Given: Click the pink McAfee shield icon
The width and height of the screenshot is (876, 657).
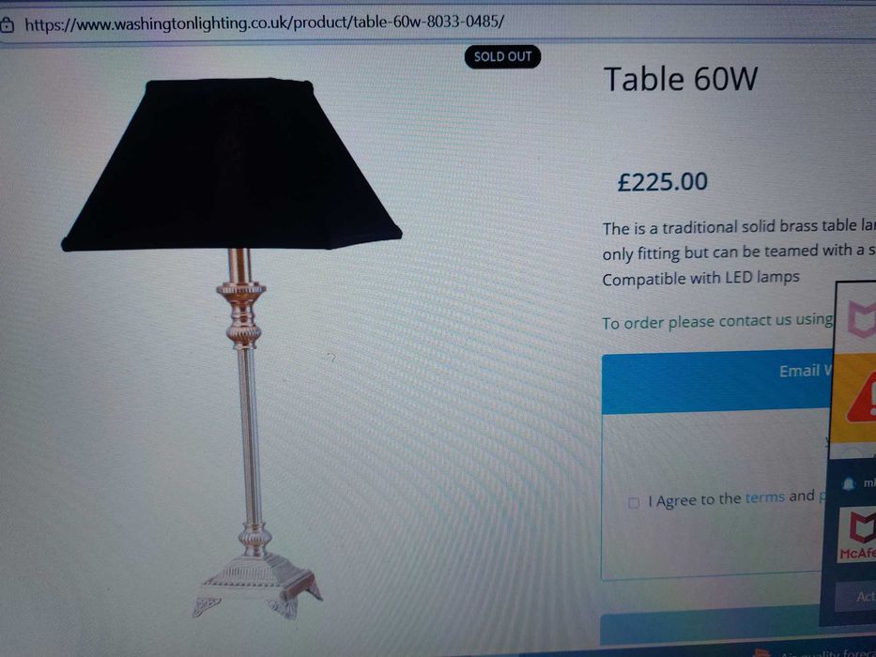Looking at the screenshot, I should click(862, 318).
